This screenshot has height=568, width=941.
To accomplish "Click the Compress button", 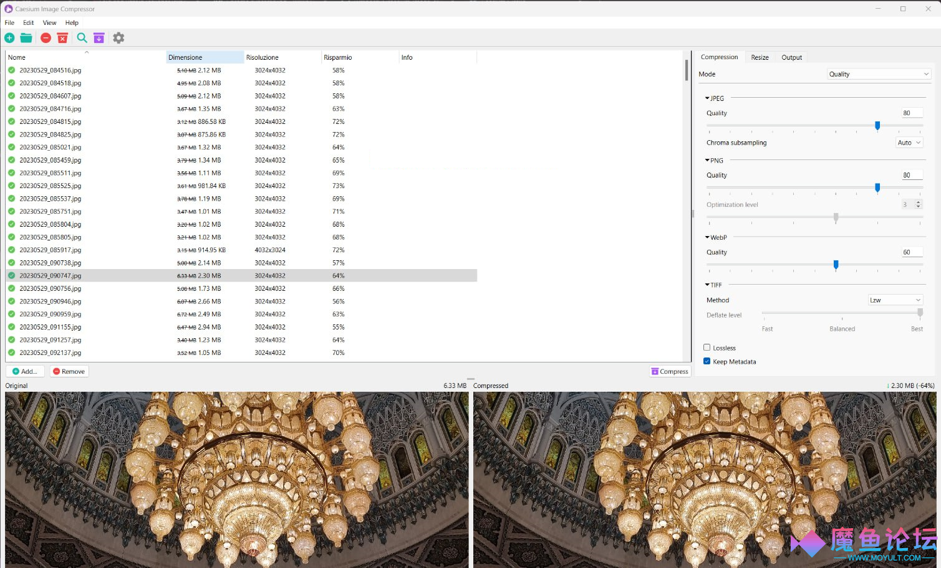I will (670, 371).
